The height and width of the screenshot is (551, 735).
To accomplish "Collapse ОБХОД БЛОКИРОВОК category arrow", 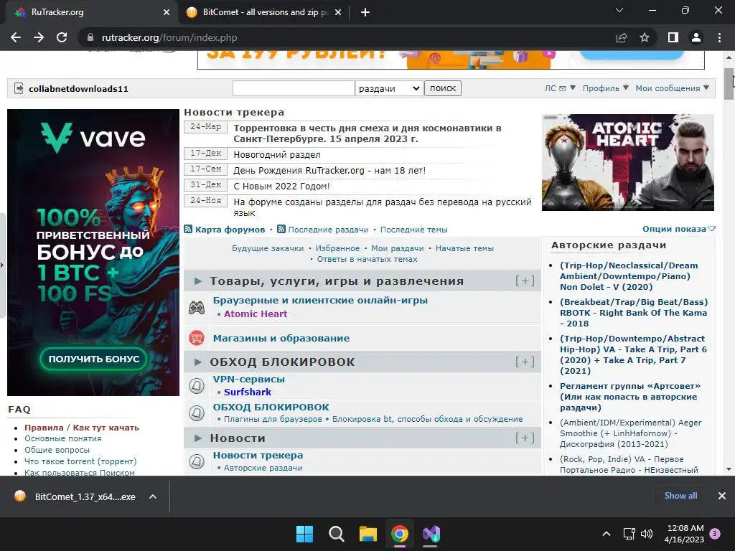I will (x=198, y=362).
